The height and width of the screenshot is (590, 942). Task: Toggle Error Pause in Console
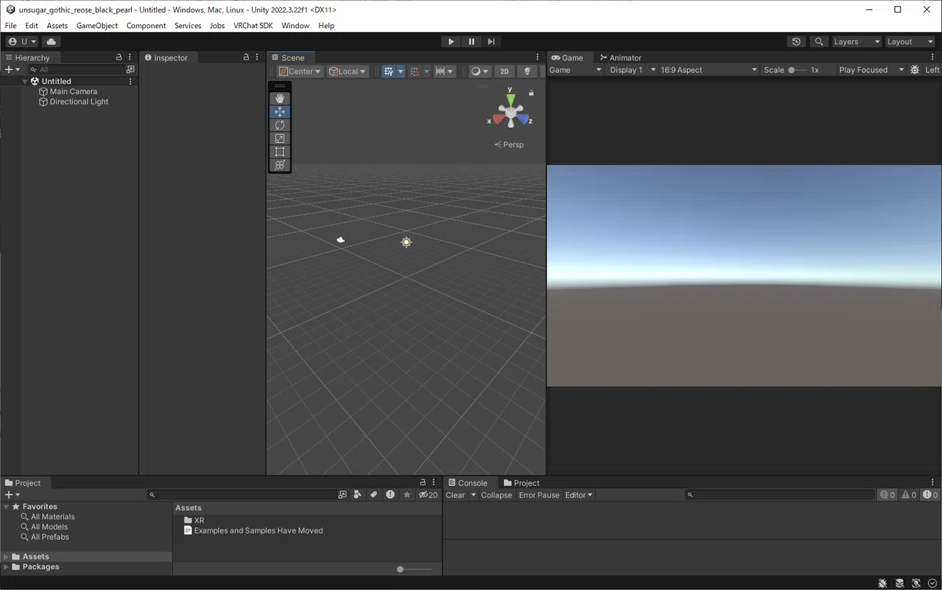pos(539,495)
